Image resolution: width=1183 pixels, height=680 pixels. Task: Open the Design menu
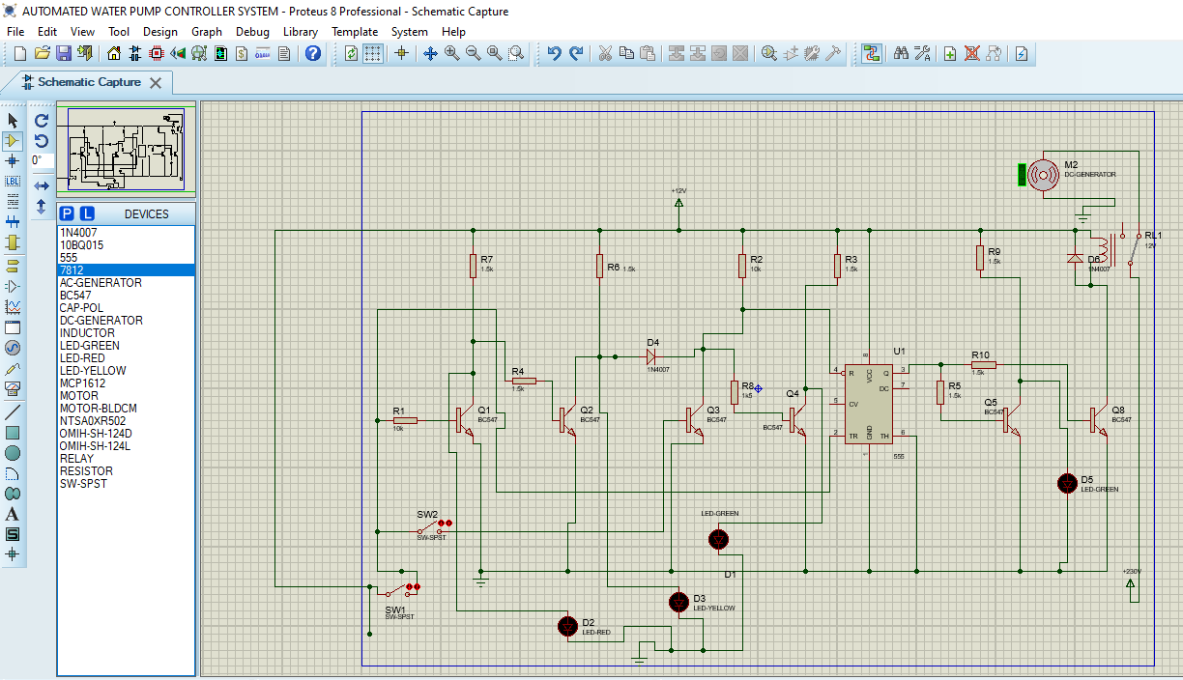click(x=160, y=31)
